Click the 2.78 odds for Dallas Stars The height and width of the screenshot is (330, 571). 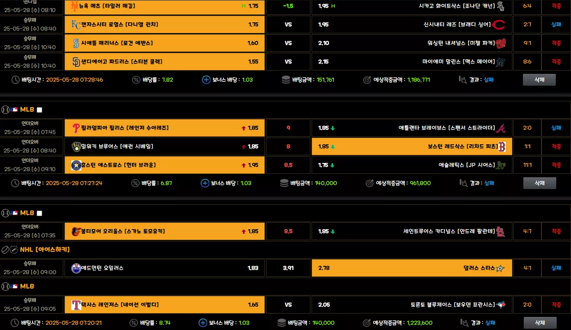point(323,268)
